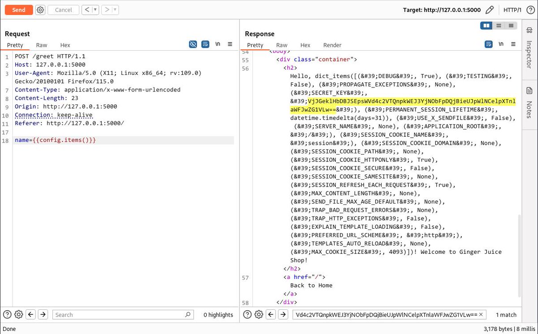Open the request view hamburger menu
Image resolution: width=538 pixels, height=334 pixels.
230,44
